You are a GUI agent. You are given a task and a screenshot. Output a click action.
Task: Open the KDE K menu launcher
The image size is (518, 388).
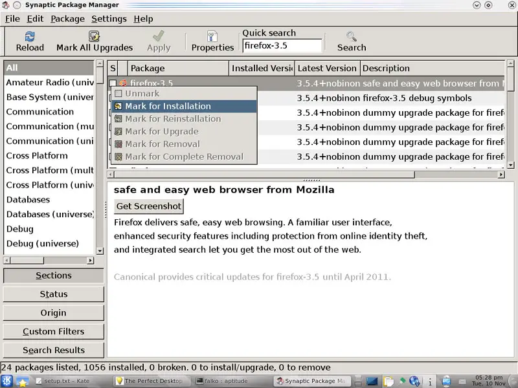[x=7, y=381]
